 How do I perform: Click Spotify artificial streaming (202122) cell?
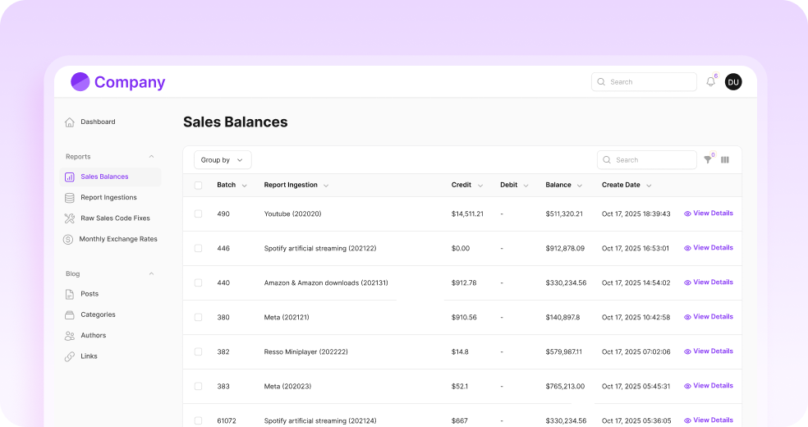pos(320,248)
